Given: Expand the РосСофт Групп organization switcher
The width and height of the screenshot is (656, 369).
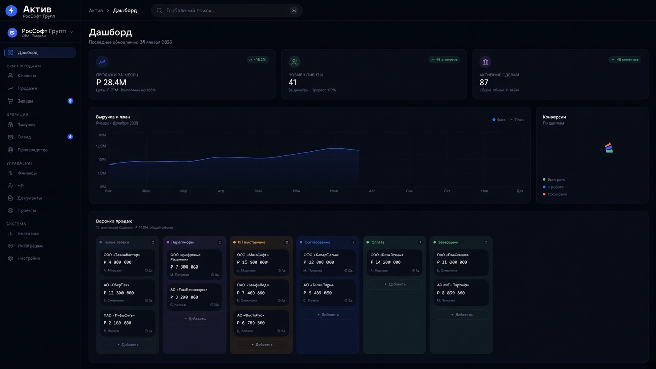Looking at the screenshot, I should (x=40, y=32).
